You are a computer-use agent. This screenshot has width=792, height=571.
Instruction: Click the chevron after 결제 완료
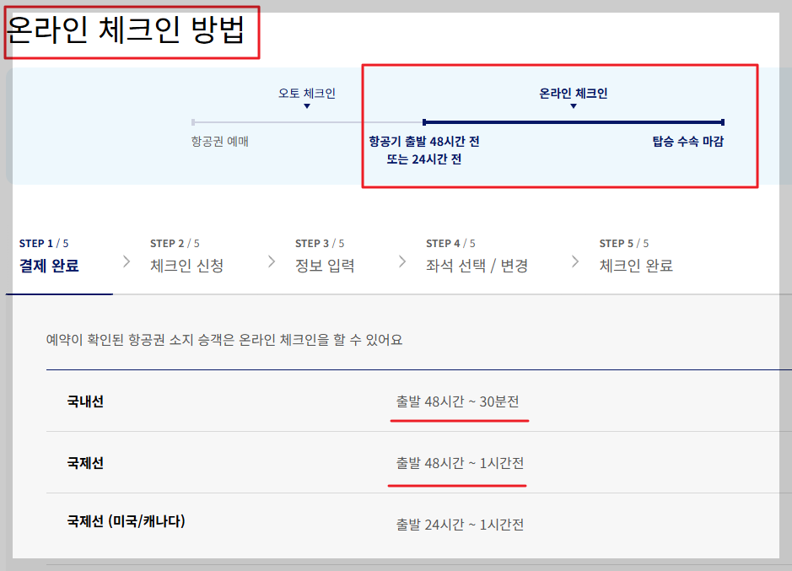click(x=127, y=261)
